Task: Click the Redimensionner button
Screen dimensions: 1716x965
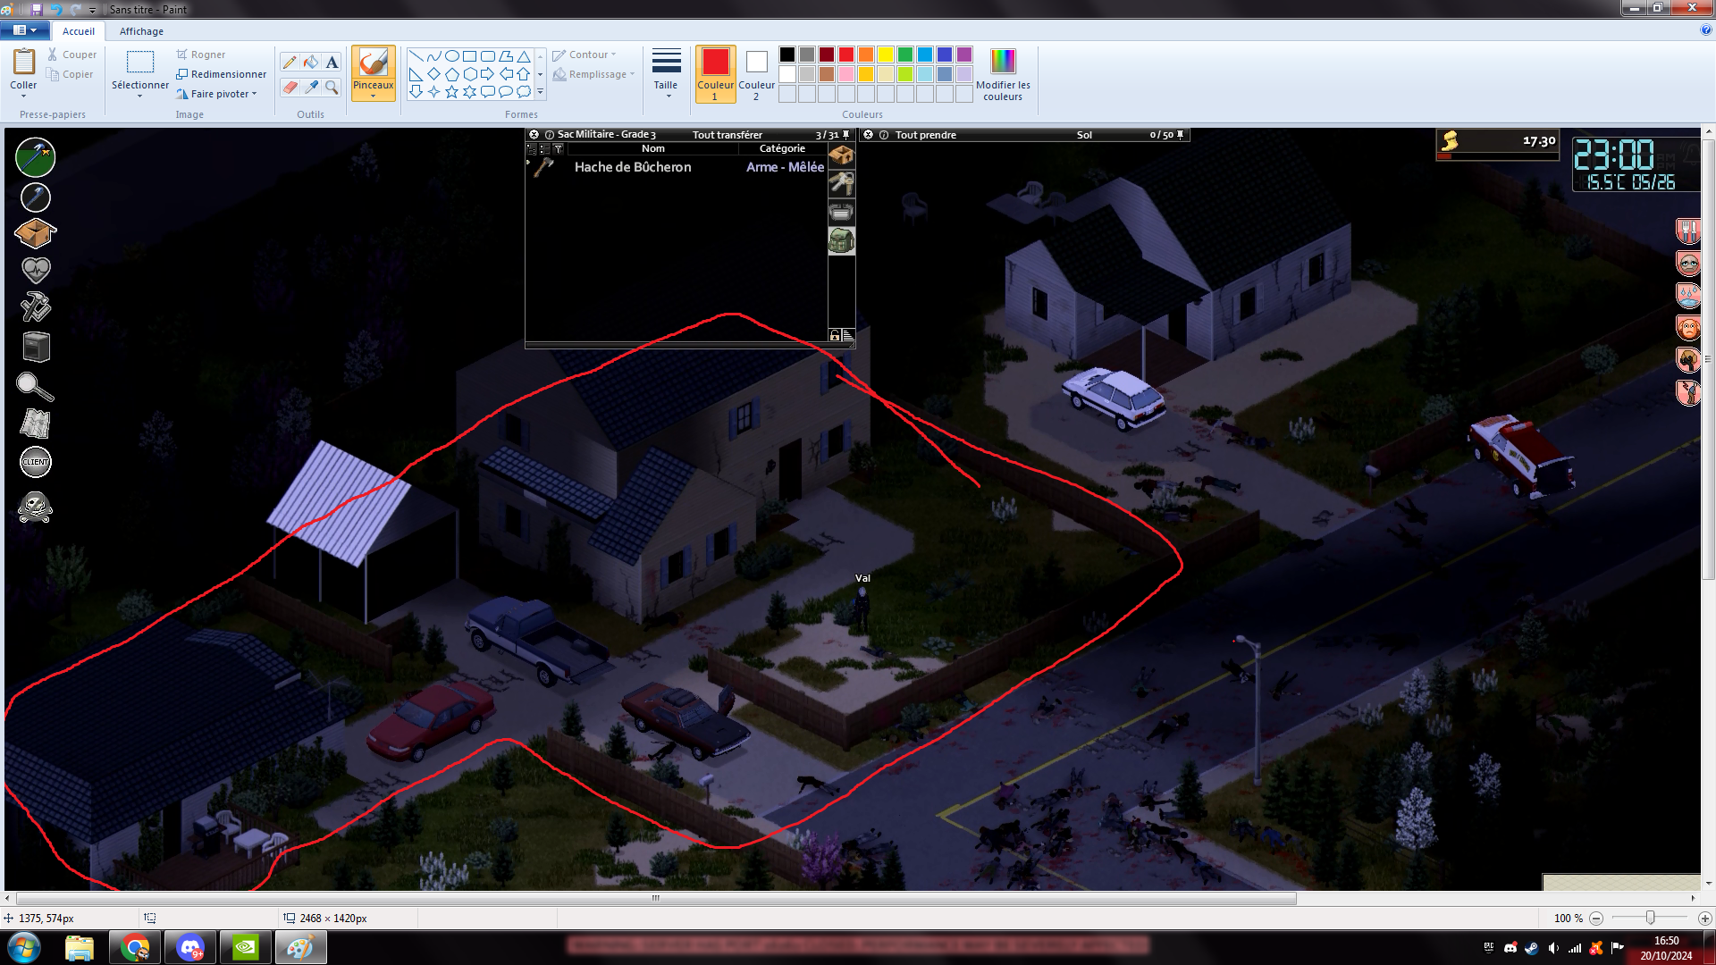Action: pos(222,74)
